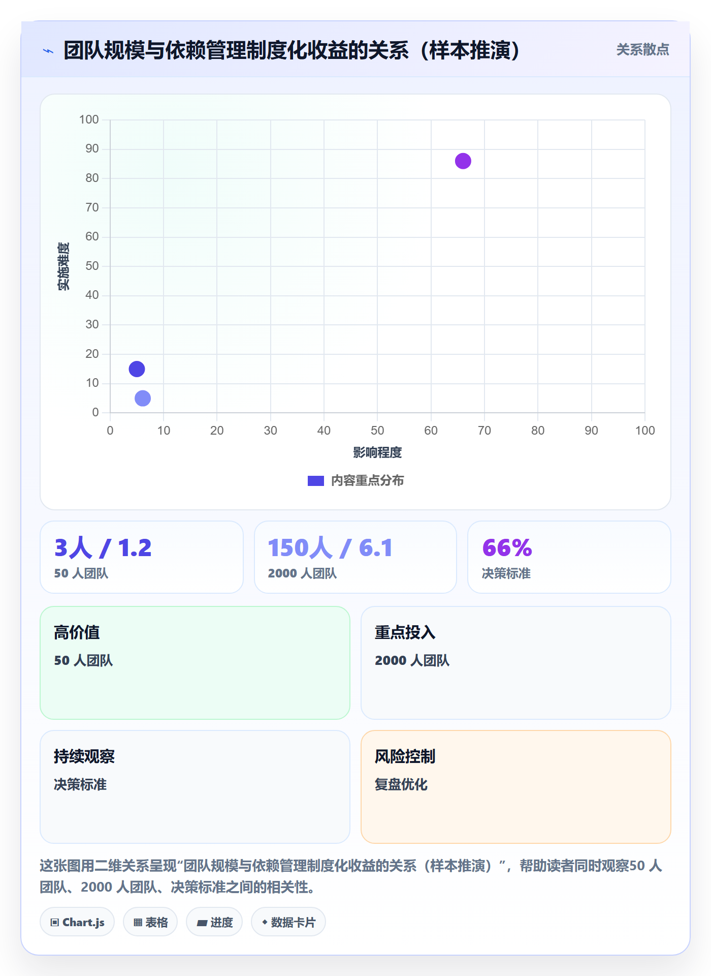Screen dimensions: 711x976
Task: Click the 进度 tag chip
Action: [x=214, y=922]
